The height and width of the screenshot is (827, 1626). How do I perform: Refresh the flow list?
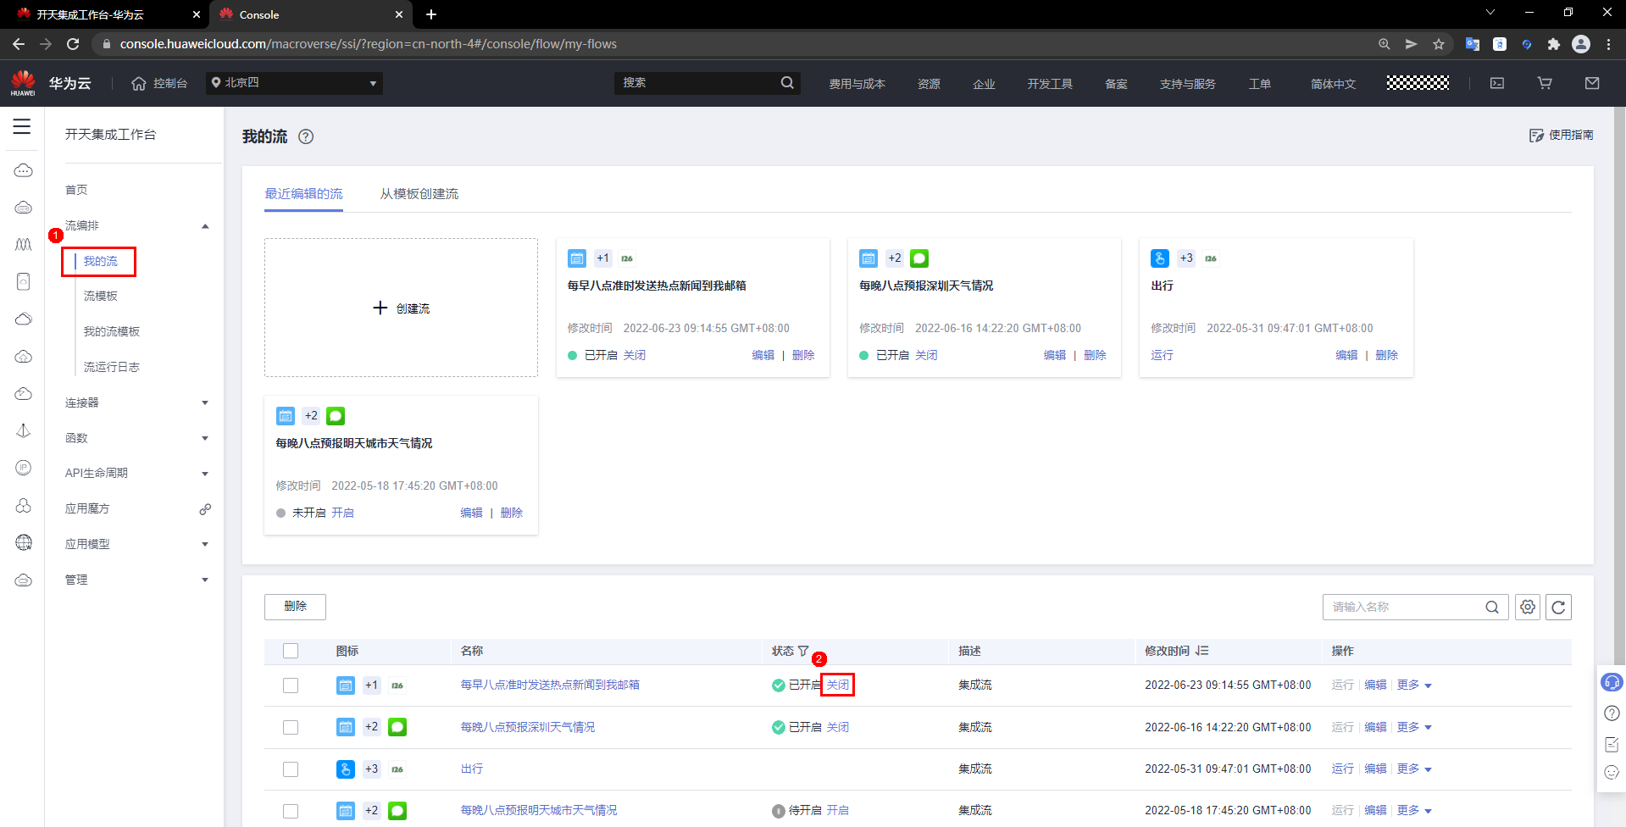click(x=1558, y=607)
